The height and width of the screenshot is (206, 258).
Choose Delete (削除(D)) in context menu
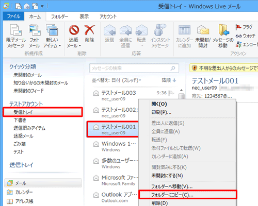coord(187,203)
